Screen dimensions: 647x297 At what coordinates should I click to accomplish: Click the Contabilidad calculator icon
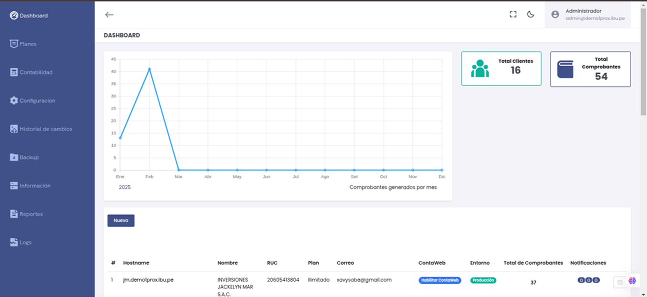coord(14,72)
